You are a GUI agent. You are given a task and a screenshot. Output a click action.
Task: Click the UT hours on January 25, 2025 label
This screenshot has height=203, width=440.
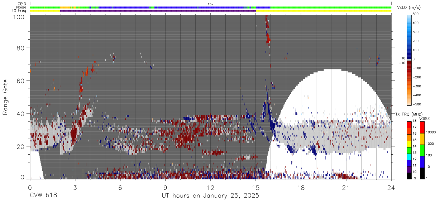coord(210,196)
